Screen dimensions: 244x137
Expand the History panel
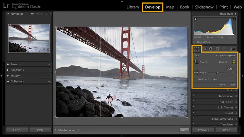(x=8, y=76)
